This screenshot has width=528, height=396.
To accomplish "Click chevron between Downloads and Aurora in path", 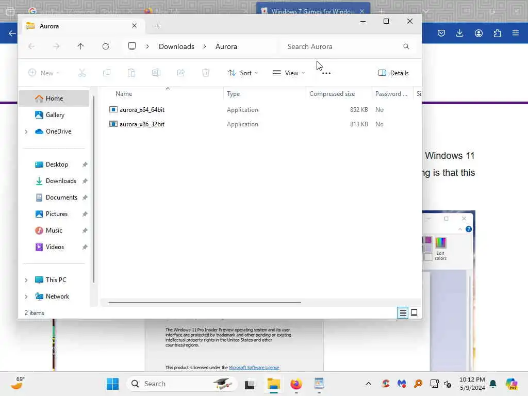I will click(205, 46).
